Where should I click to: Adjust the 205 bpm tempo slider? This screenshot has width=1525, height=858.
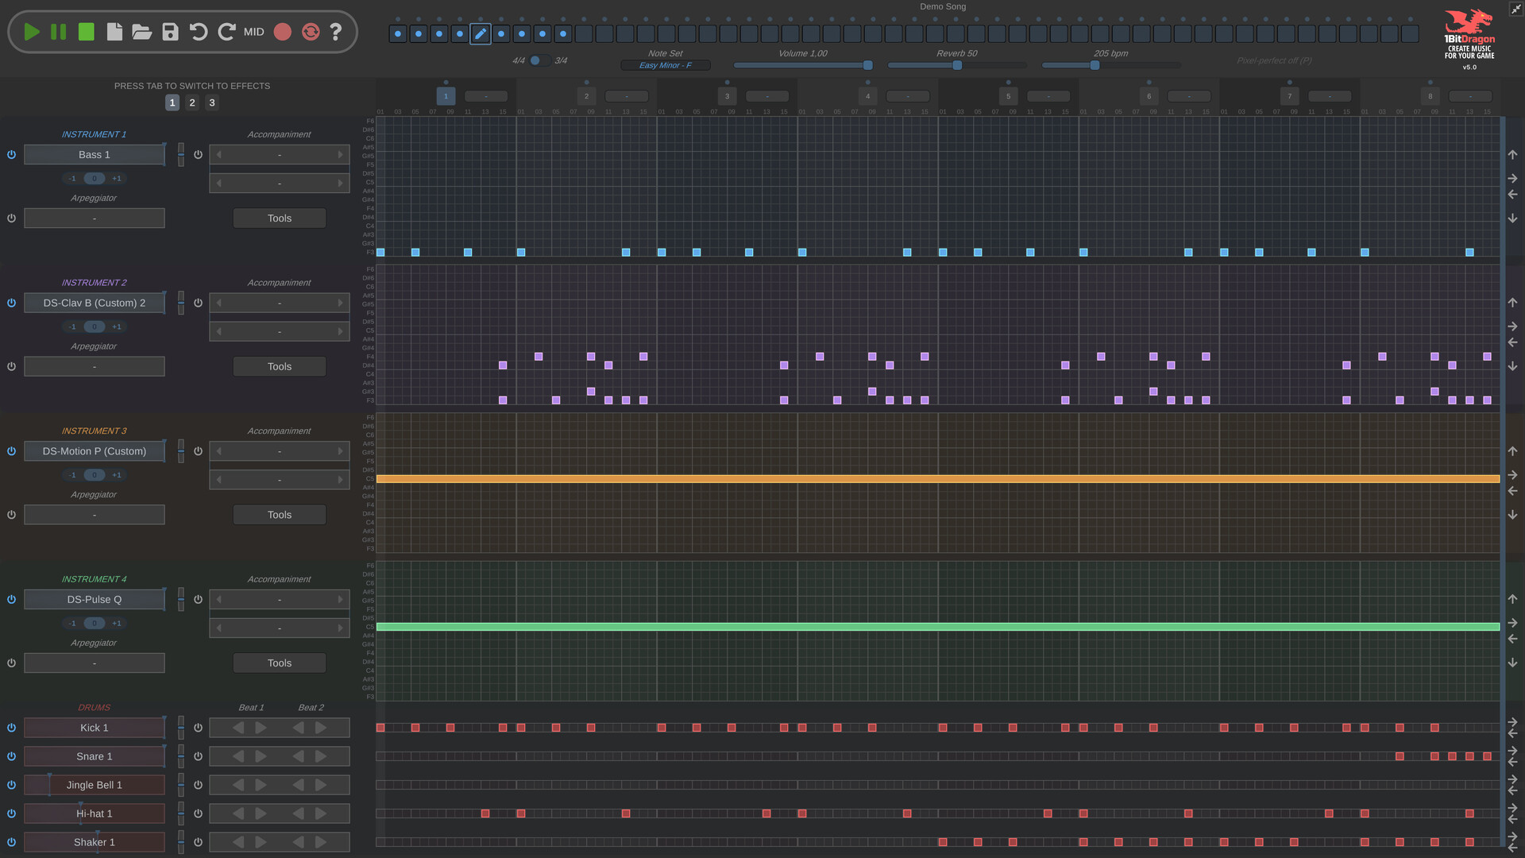(x=1111, y=65)
